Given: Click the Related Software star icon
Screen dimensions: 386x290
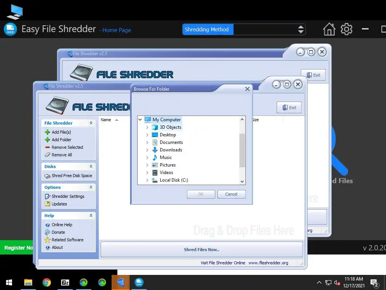Looking at the screenshot, I should (47, 240).
